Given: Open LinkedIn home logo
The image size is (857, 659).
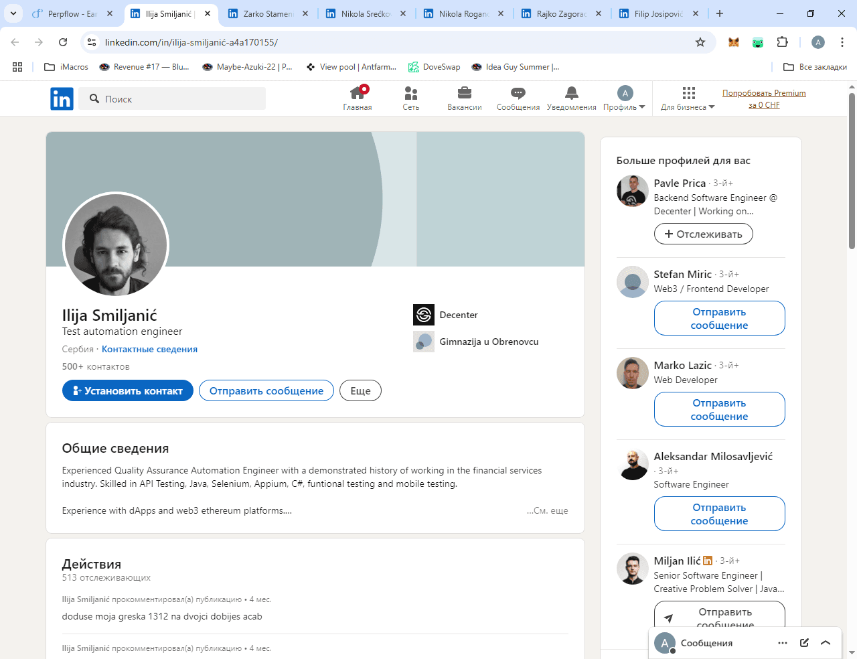Looking at the screenshot, I should [x=62, y=99].
